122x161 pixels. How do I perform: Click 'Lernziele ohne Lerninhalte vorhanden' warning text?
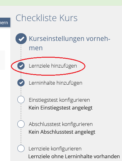[74, 156]
